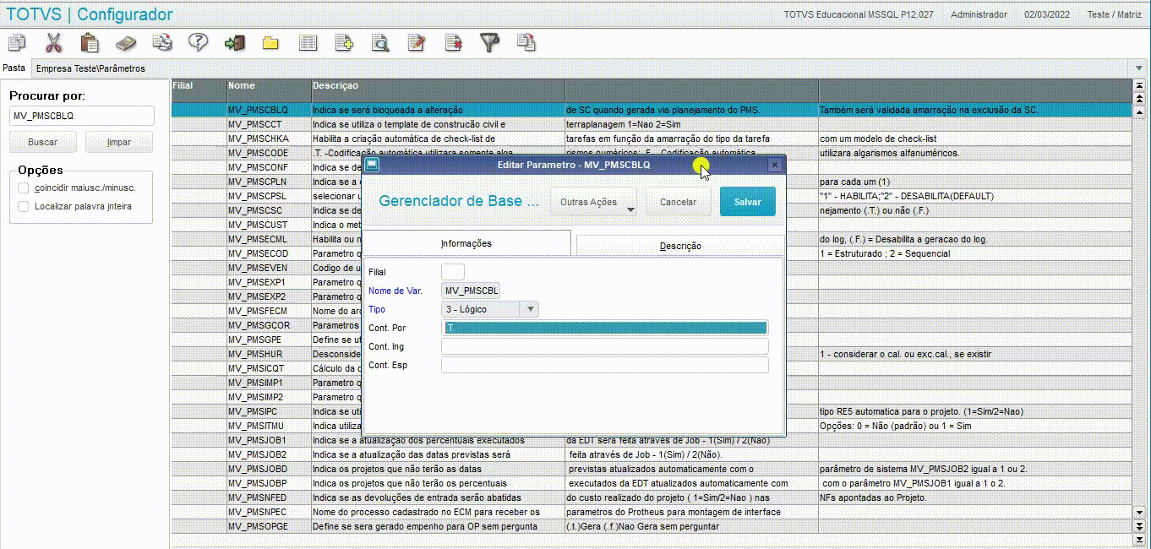The image size is (1151, 549).
Task: Click the Cancelar button
Action: point(679,202)
